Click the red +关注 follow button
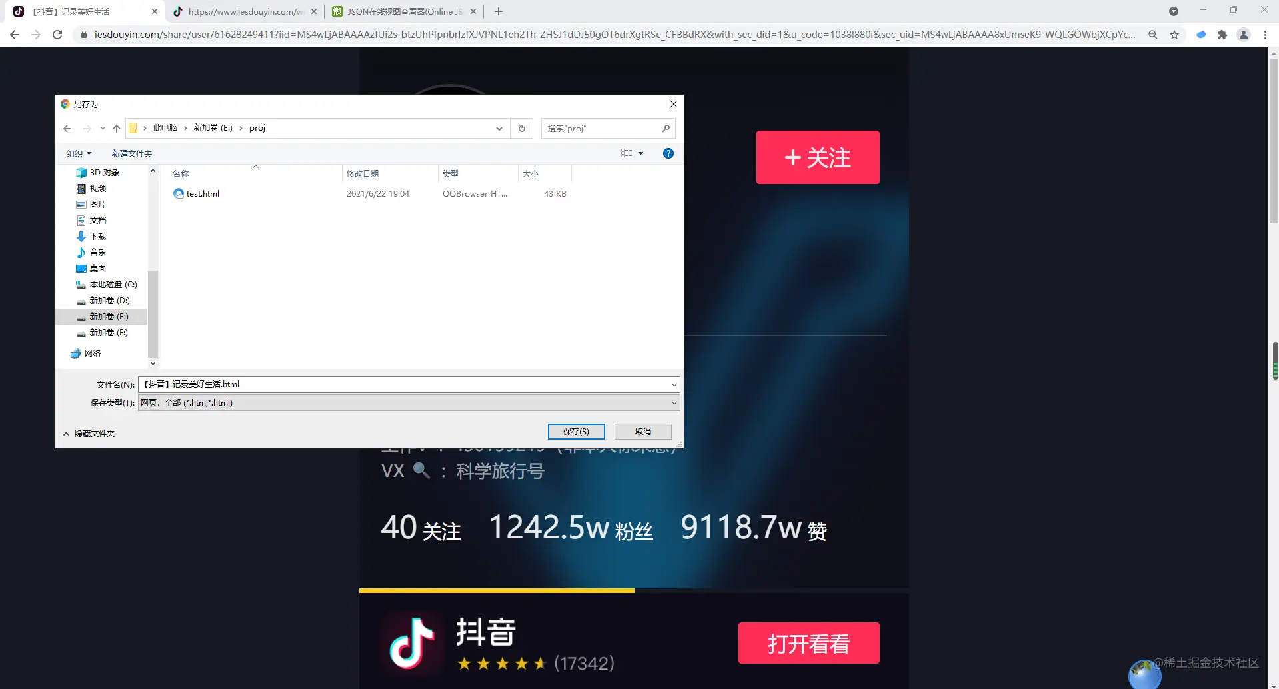 tap(818, 157)
